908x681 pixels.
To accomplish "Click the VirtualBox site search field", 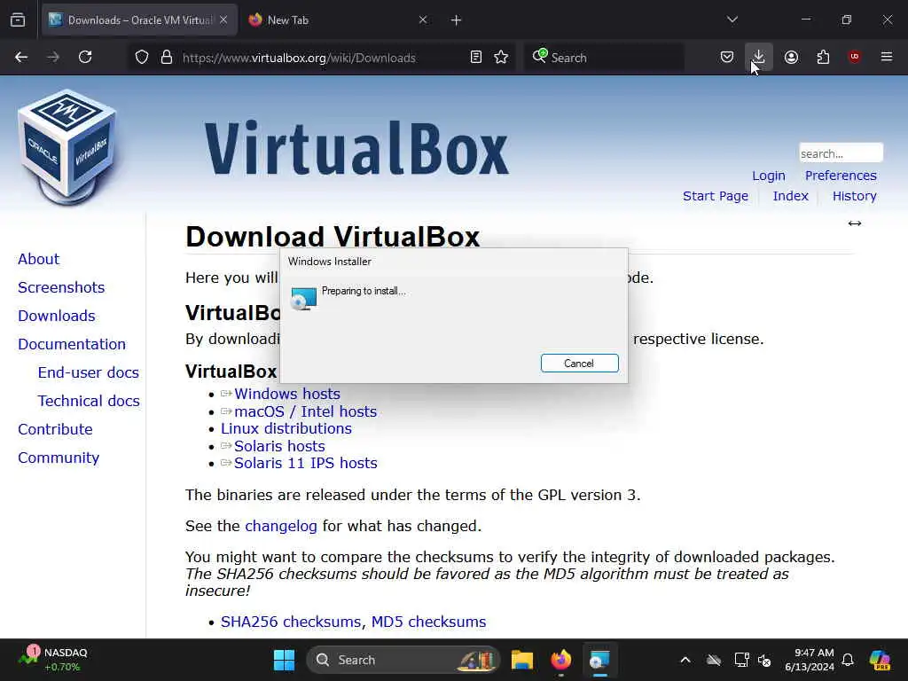I will click(841, 153).
